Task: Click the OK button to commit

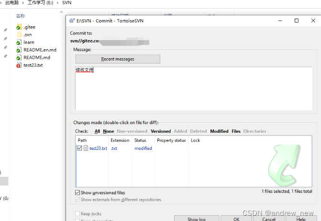Action: click(236, 219)
